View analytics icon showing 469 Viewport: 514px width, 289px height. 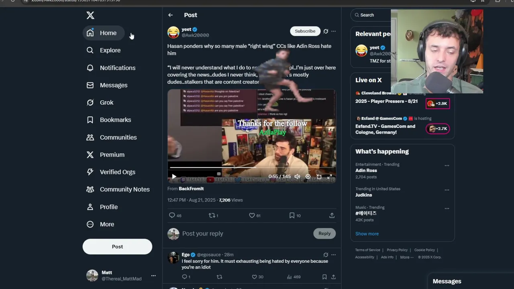(289, 277)
